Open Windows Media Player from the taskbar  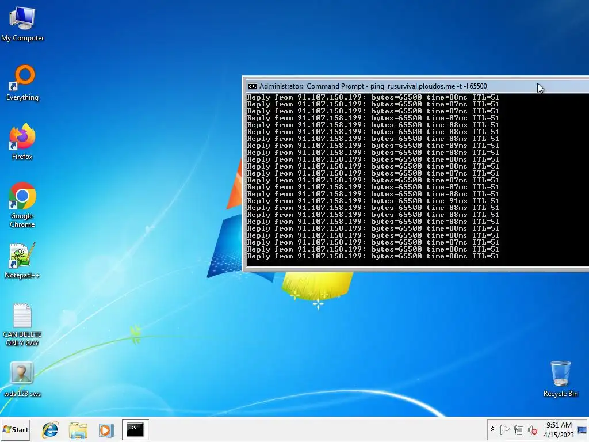pyautogui.click(x=106, y=430)
